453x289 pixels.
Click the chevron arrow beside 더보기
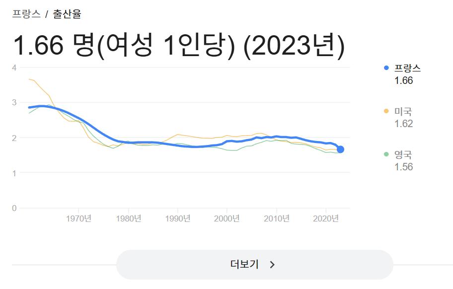coord(272,265)
